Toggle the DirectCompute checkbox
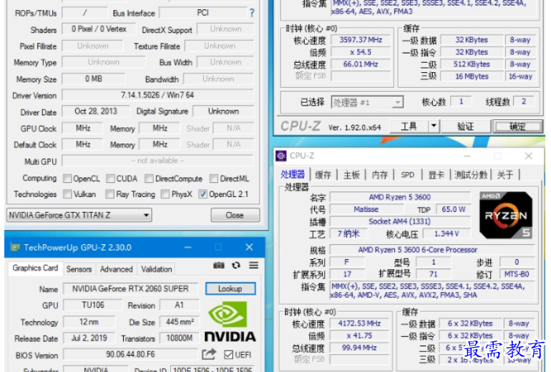Screen dimensions: 551x372 (x=149, y=179)
